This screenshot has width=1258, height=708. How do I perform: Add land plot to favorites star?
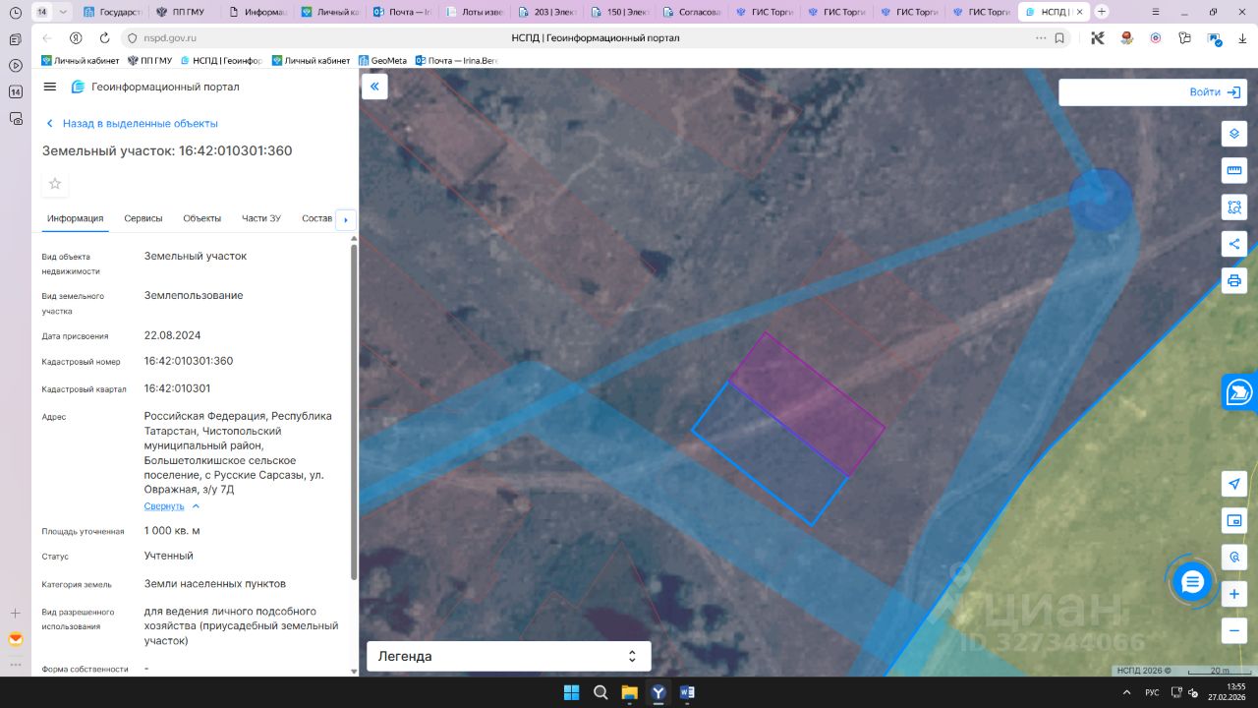(x=55, y=184)
